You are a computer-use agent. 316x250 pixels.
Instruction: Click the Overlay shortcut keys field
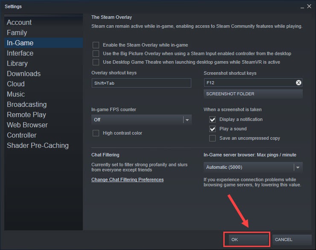(141, 83)
